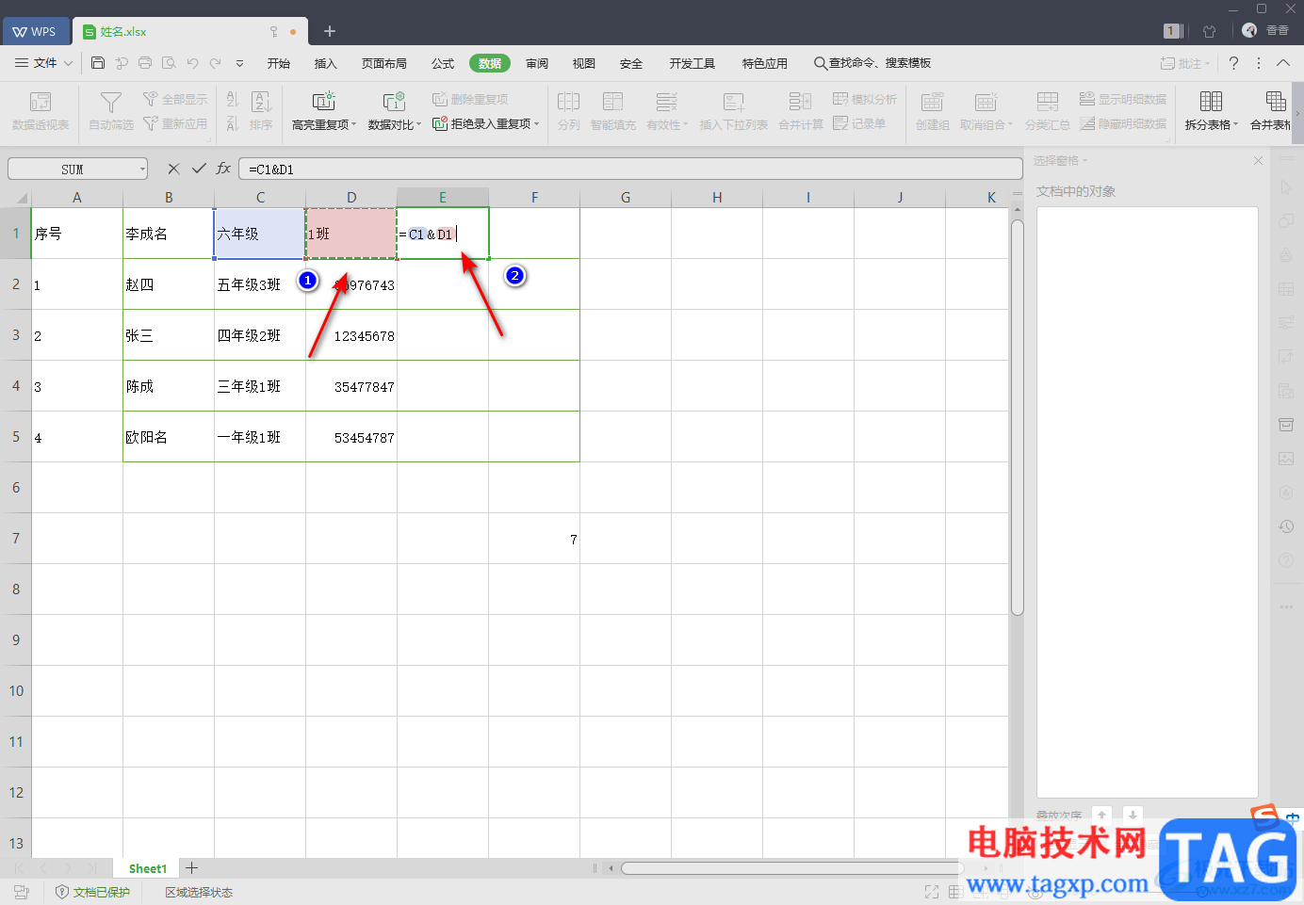Confirm the formula with the checkmark icon
Viewport: 1304px width, 905px height.
pyautogui.click(x=199, y=169)
